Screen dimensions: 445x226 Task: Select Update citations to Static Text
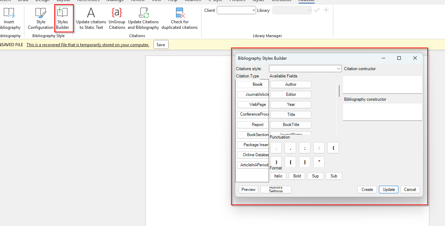(91, 19)
